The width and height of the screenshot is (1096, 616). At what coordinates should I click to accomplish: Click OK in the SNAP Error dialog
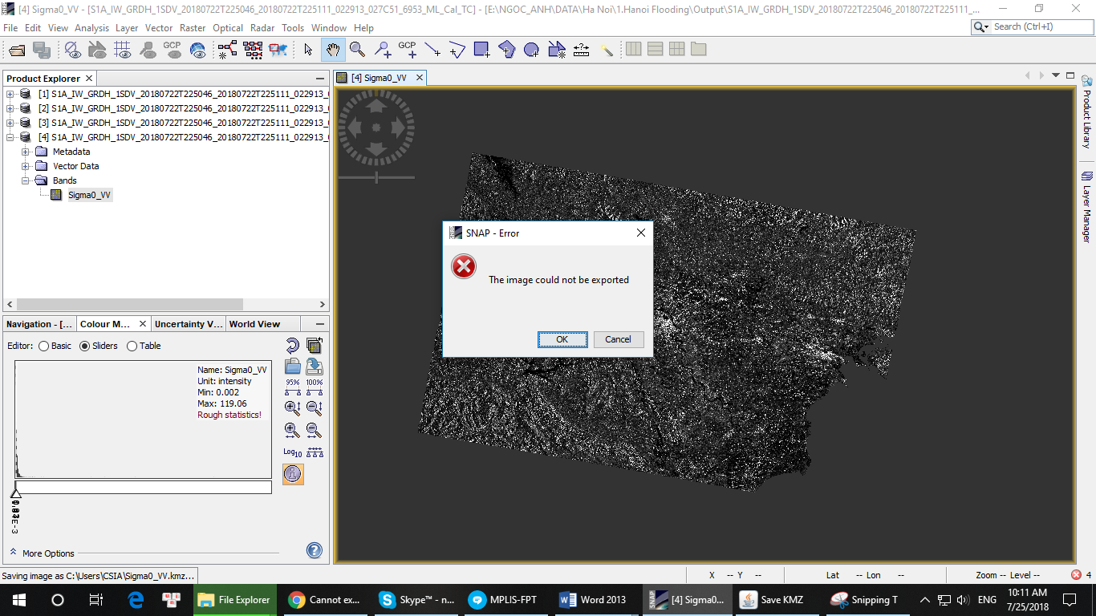tap(562, 339)
